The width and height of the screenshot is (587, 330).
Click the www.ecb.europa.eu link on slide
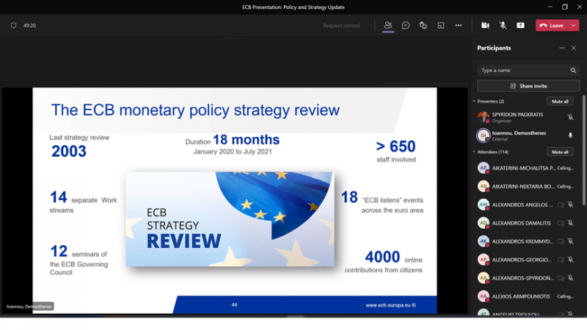(390, 305)
